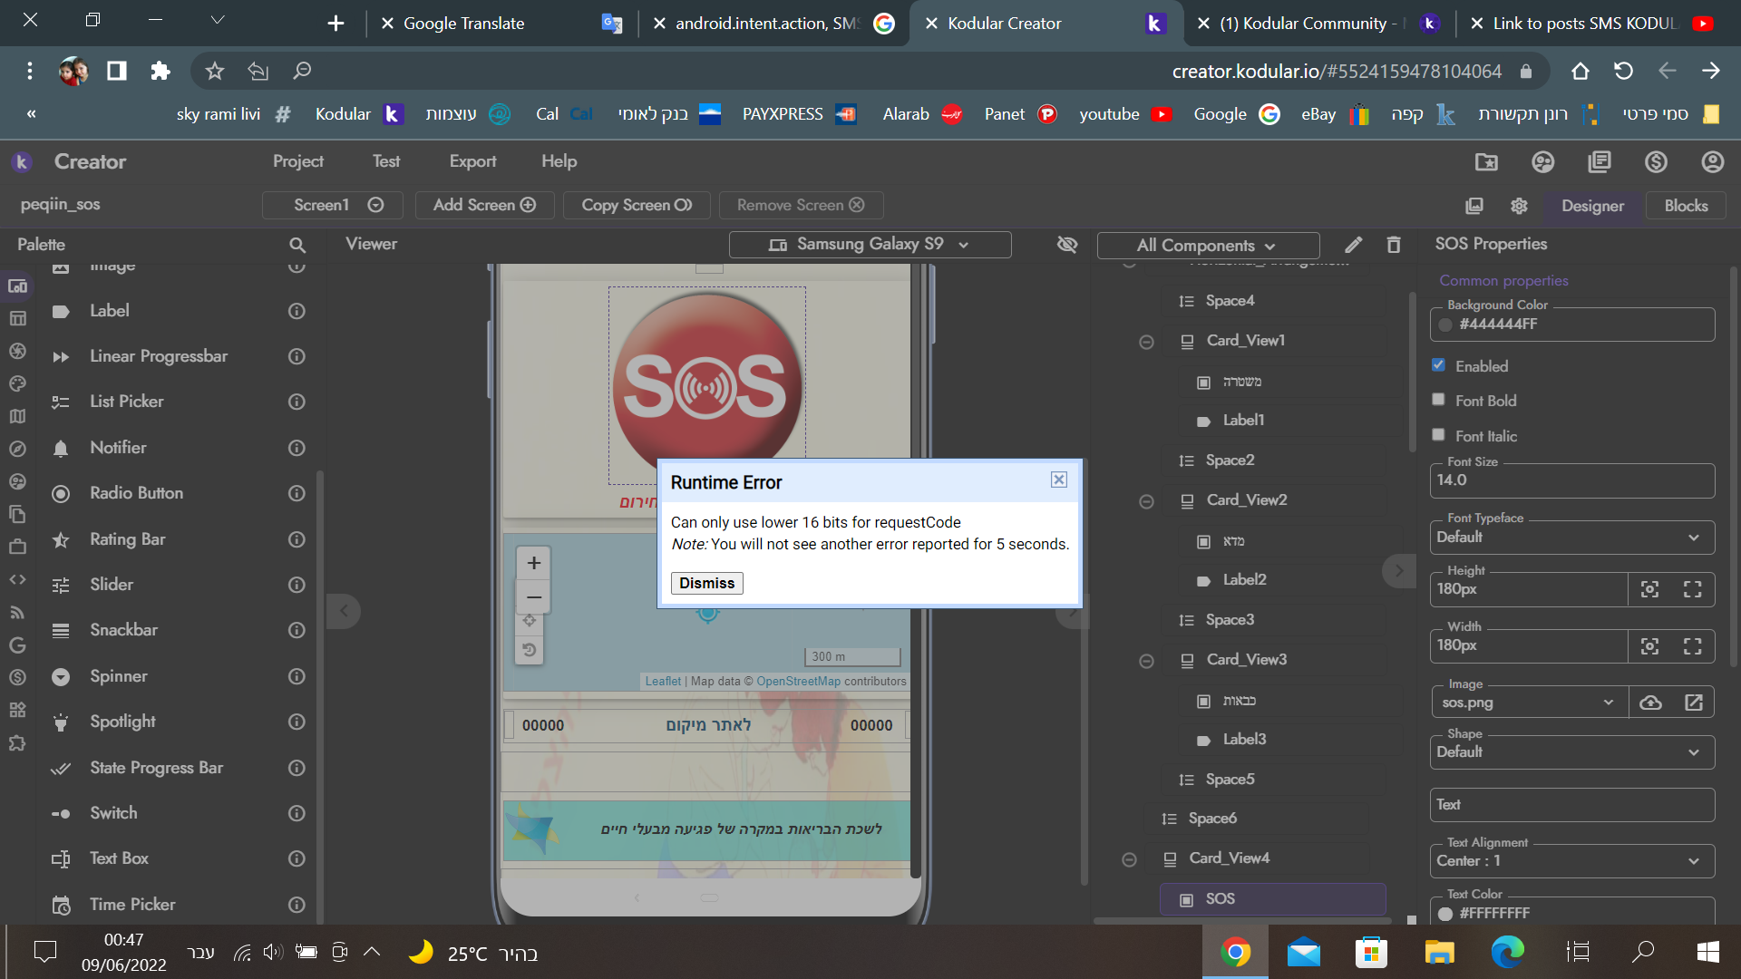Image resolution: width=1741 pixels, height=979 pixels.
Task: Open the Project menu
Action: point(299,160)
